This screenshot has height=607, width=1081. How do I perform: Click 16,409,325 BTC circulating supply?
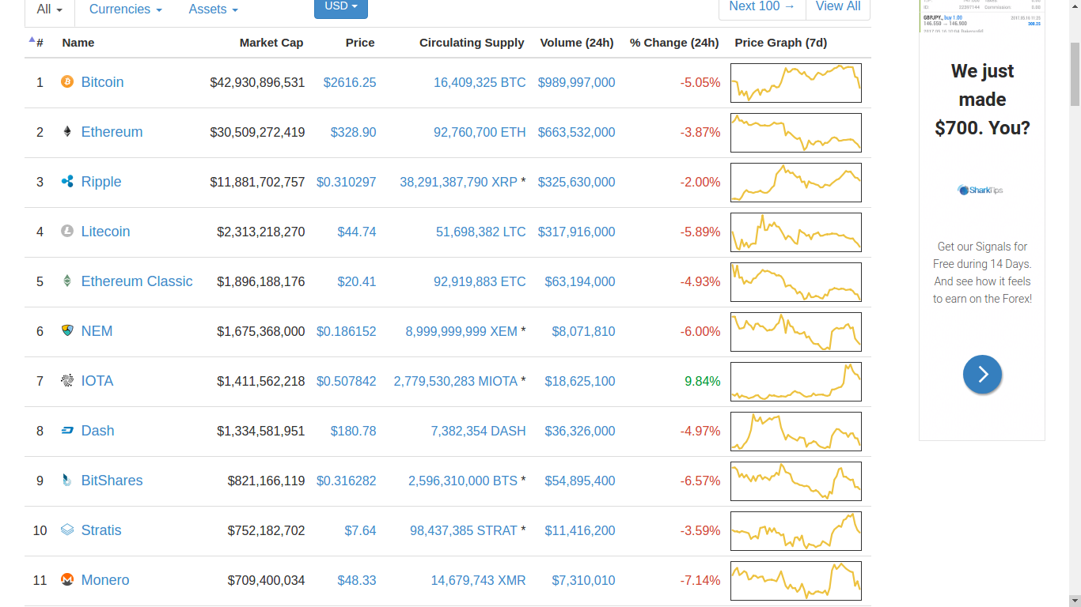pos(480,82)
